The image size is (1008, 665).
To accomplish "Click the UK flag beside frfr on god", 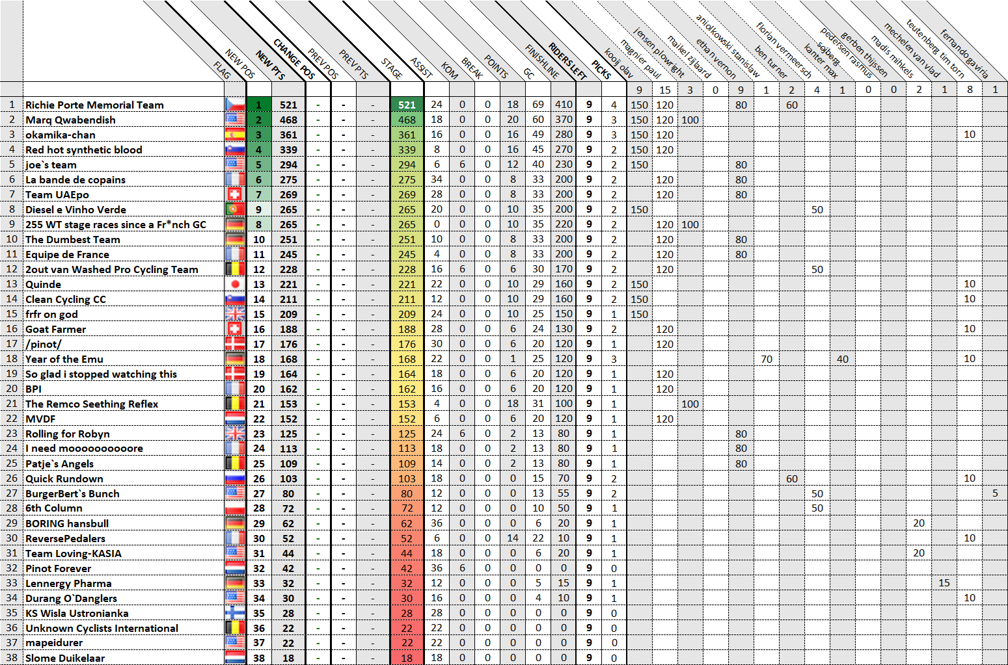I will click(x=235, y=314).
